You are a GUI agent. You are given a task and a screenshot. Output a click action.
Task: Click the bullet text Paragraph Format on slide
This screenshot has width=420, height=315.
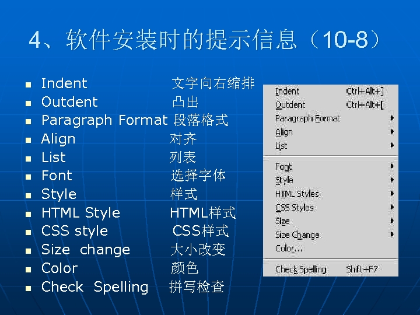pos(105,121)
